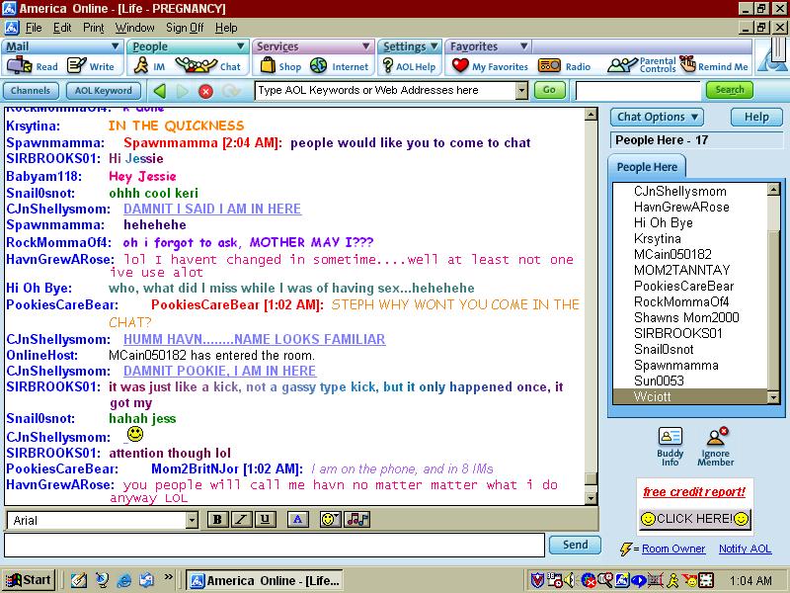Select HavnGrewARose in people list
Image resolution: width=790 pixels, height=593 pixels.
681,207
